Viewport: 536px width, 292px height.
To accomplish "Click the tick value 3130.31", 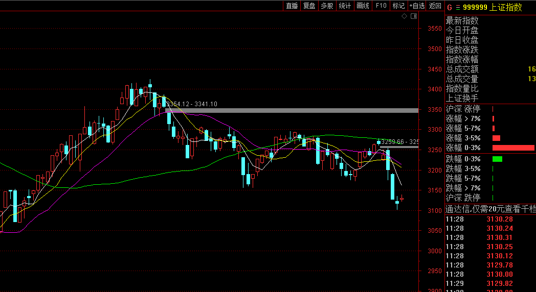I will pos(500,237).
